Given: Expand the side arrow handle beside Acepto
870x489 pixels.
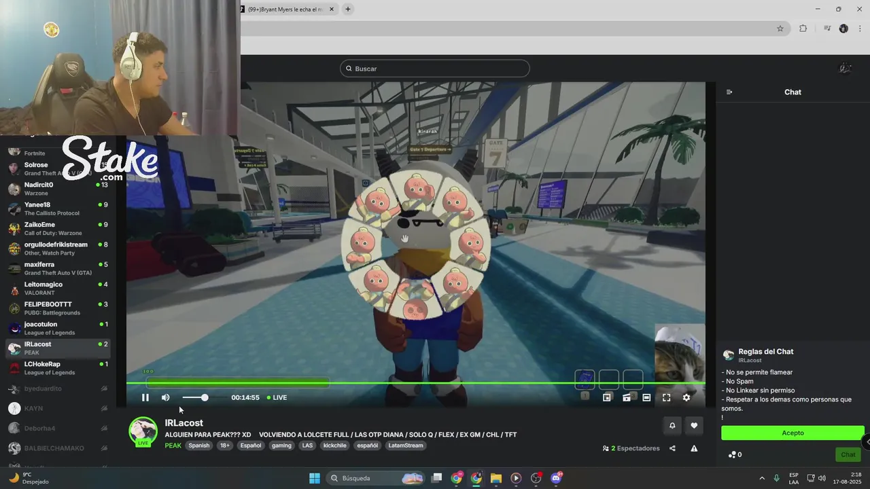Looking at the screenshot, I should pyautogui.click(x=866, y=441).
